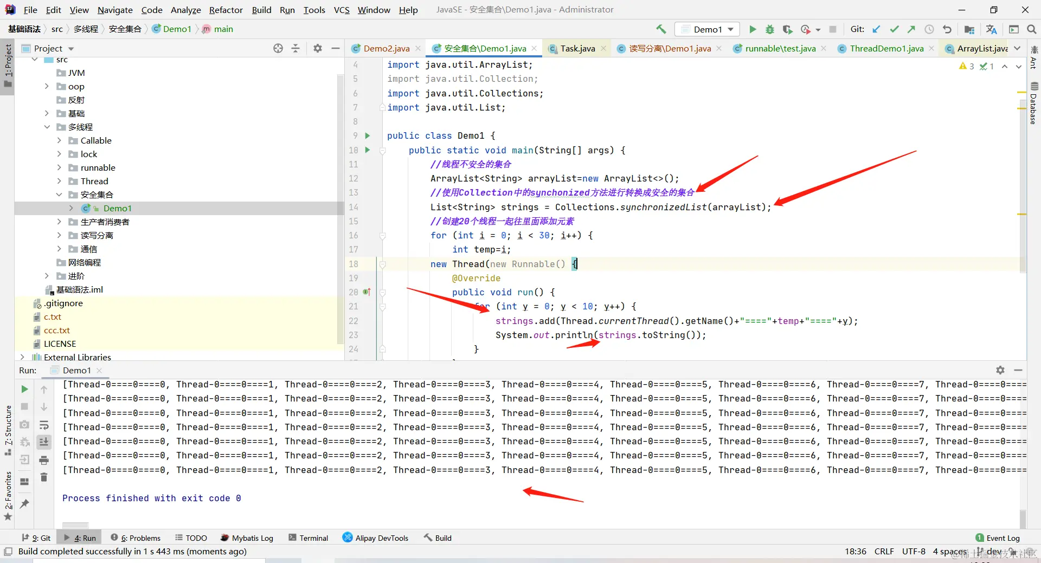Toggle the 1: Project tool window stripe
The height and width of the screenshot is (563, 1041).
(x=8, y=66)
